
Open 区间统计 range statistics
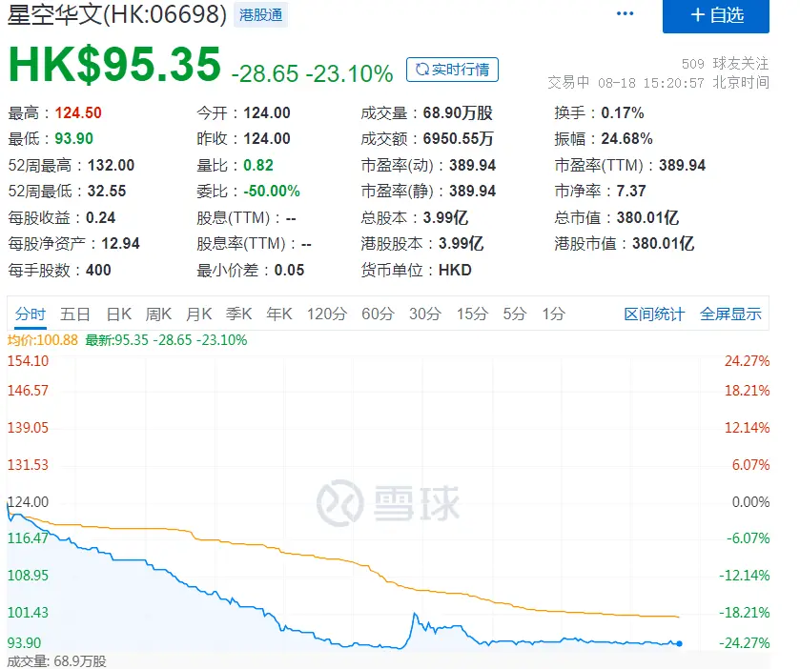coord(654,314)
